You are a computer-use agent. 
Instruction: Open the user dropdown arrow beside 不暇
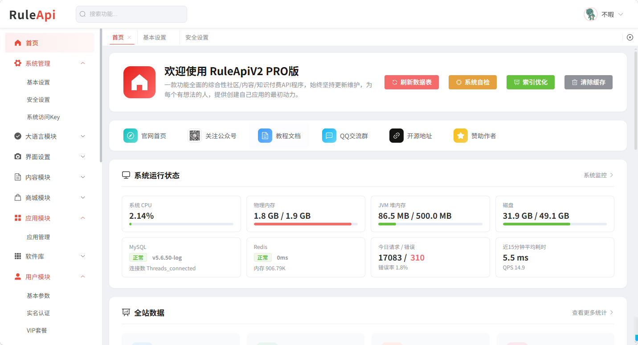(621, 14)
